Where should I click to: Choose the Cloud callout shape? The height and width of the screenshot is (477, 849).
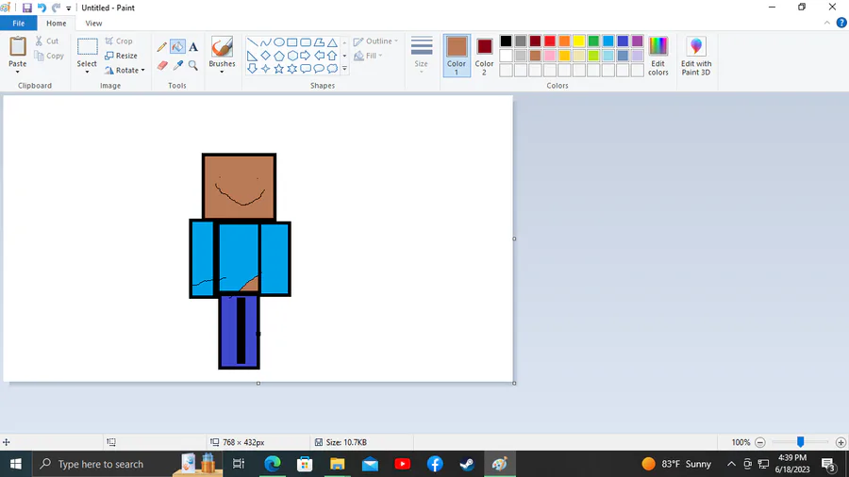point(332,69)
